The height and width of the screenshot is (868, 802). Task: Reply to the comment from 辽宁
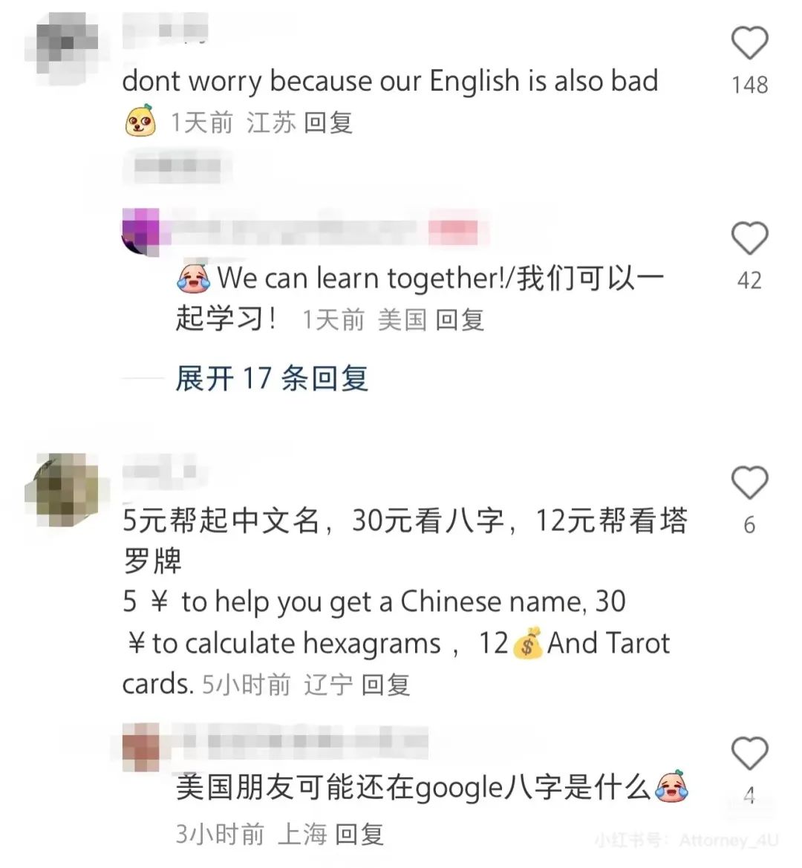point(386,685)
